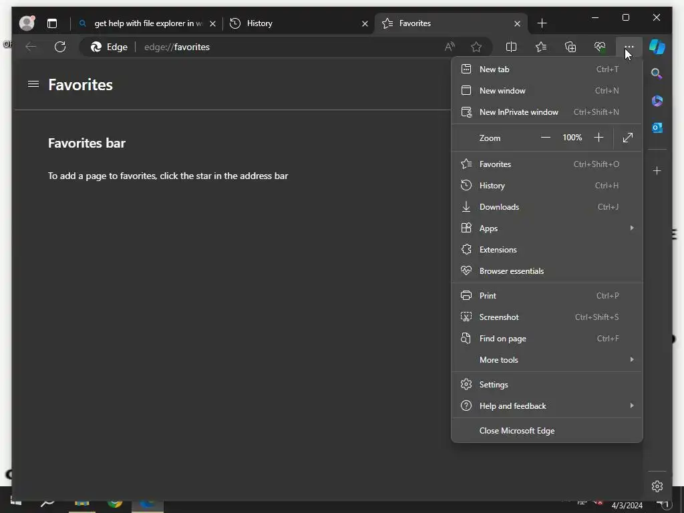Open sidebar settings gear icon
This screenshot has width=684, height=513.
coord(657,486)
